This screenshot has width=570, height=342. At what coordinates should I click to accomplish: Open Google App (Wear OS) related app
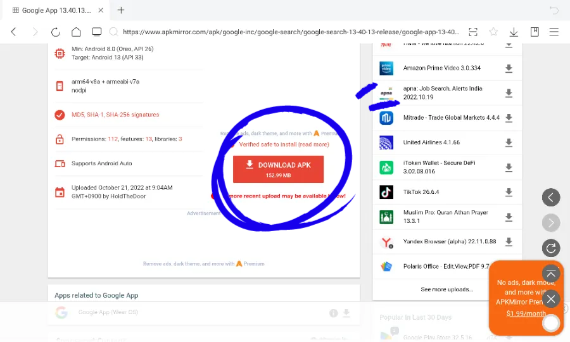click(108, 312)
